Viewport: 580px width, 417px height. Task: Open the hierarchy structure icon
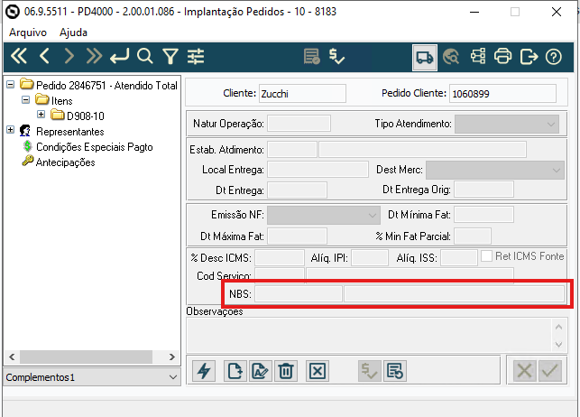pyautogui.click(x=478, y=57)
